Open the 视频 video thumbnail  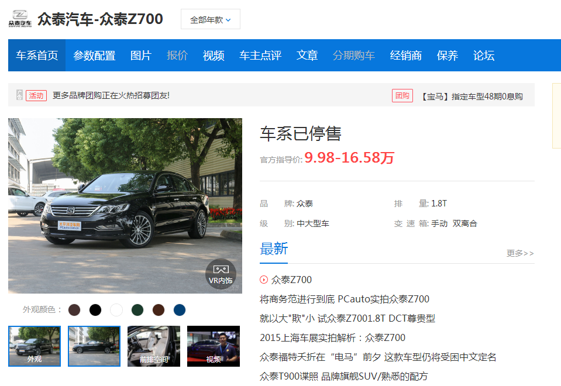[214, 346]
